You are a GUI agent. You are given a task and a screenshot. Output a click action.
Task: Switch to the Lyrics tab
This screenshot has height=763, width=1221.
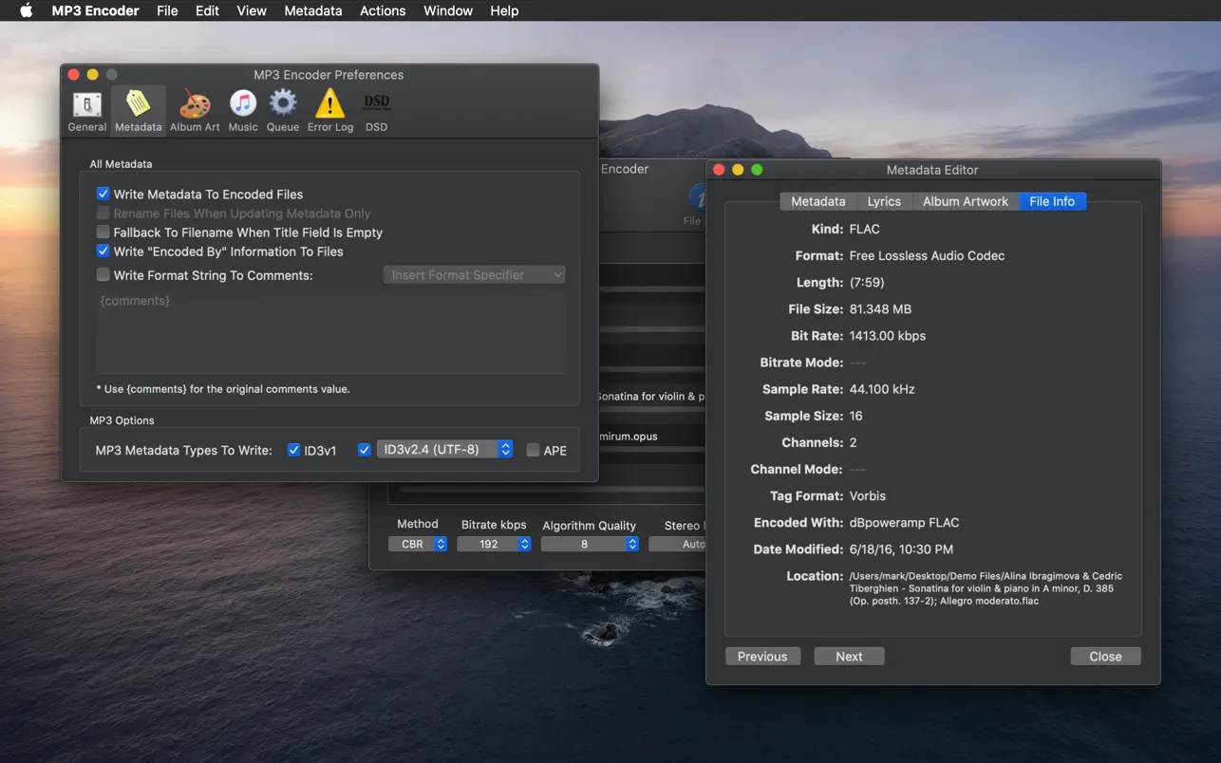pyautogui.click(x=884, y=201)
